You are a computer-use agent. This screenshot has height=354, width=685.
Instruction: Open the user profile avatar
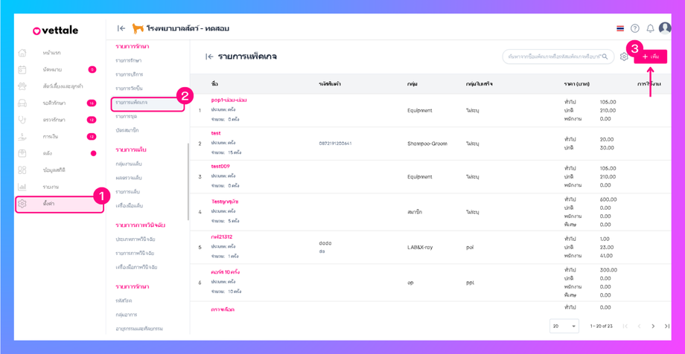[665, 28]
